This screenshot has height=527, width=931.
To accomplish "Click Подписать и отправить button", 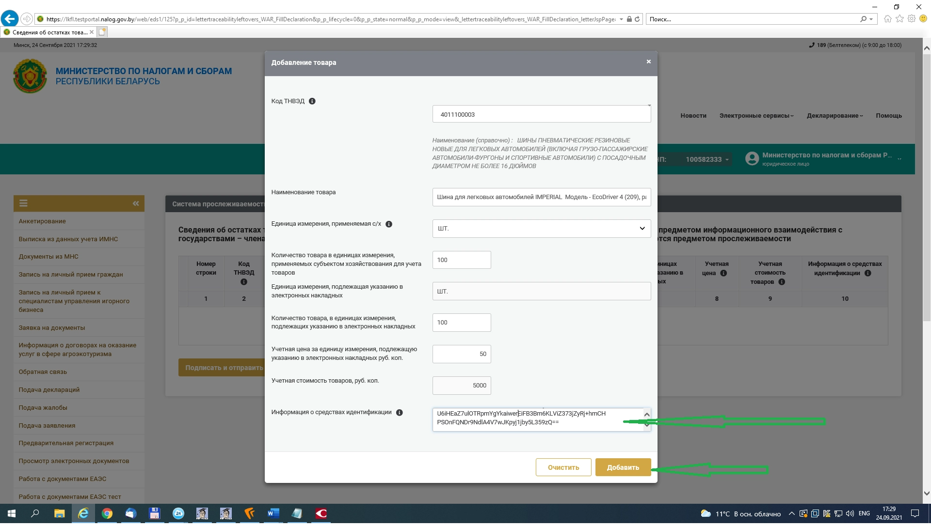I will (x=222, y=368).
